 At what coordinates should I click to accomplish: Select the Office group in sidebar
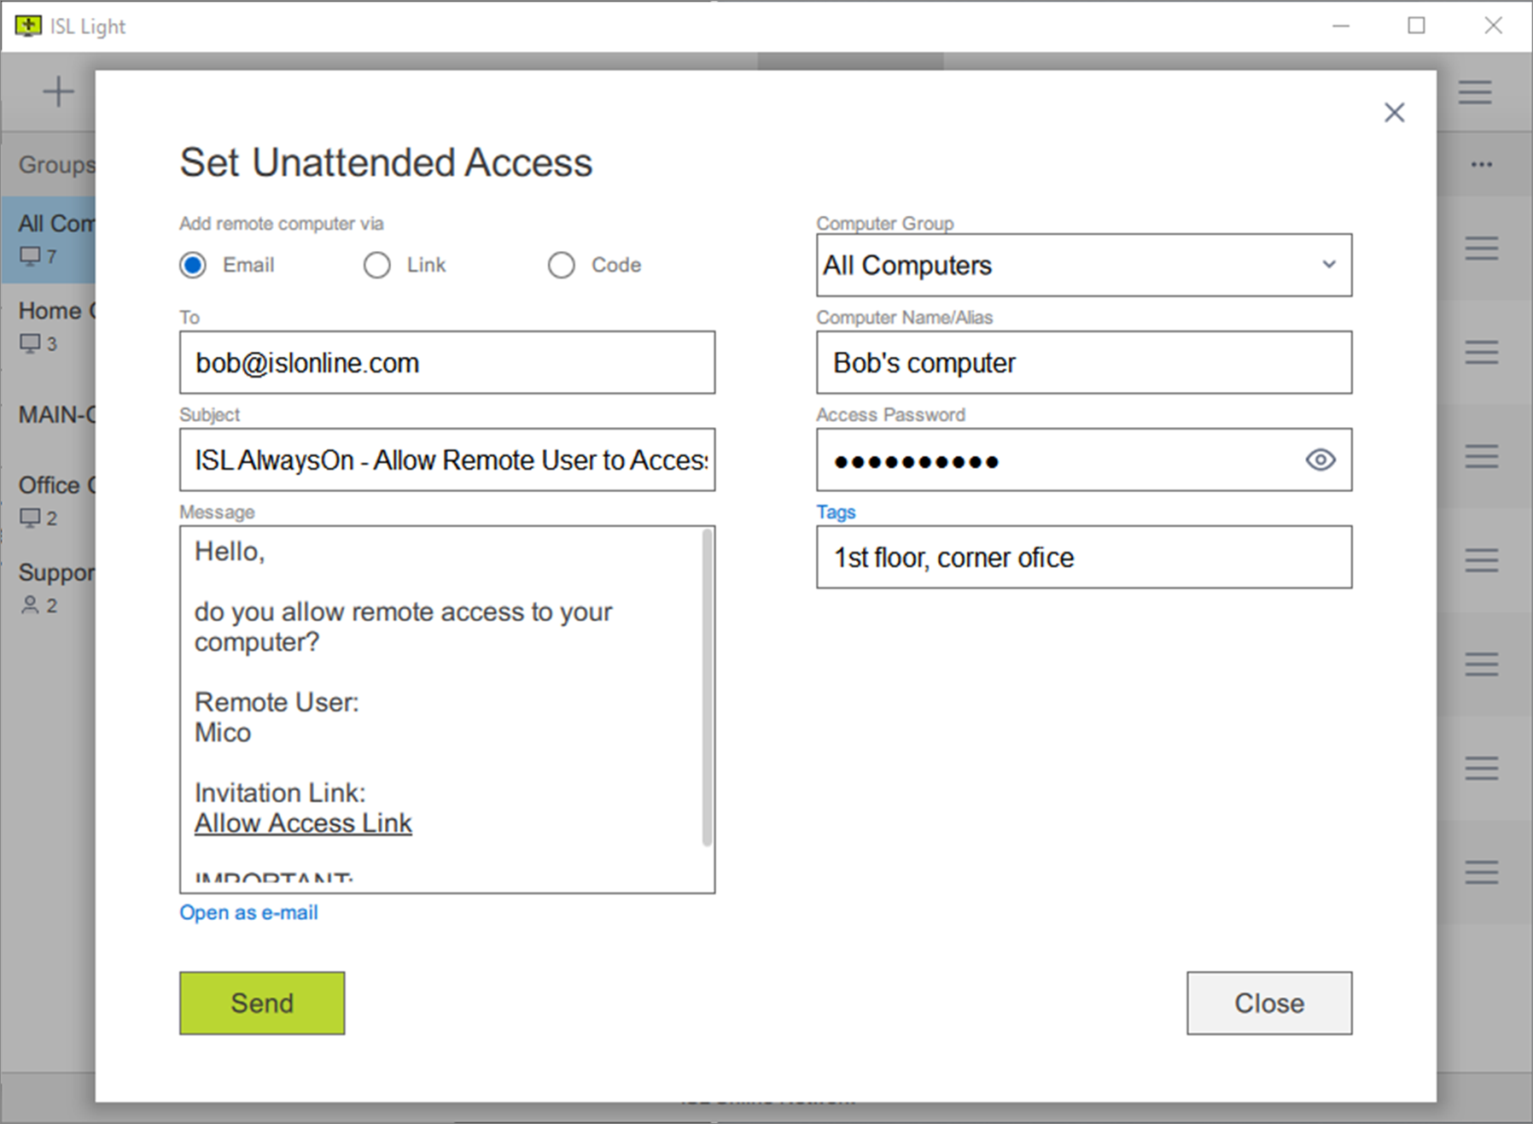[x=49, y=501]
